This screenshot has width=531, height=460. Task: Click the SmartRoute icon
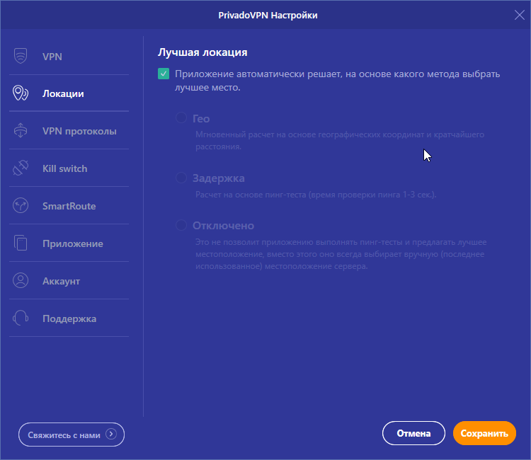21,206
